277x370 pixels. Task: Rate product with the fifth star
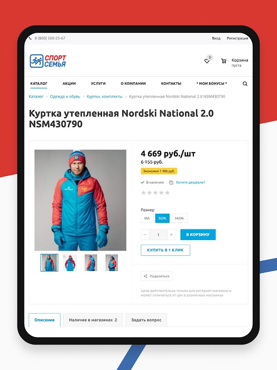(167, 192)
